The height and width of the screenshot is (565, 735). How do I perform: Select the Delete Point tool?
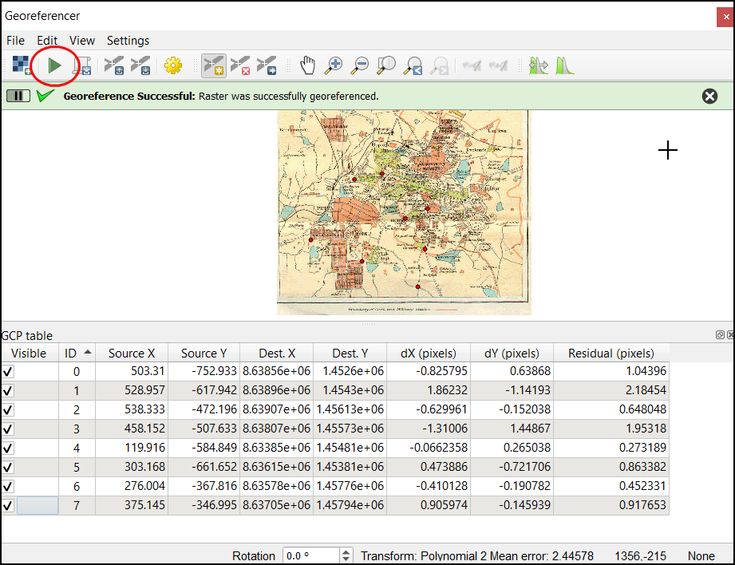pos(240,65)
